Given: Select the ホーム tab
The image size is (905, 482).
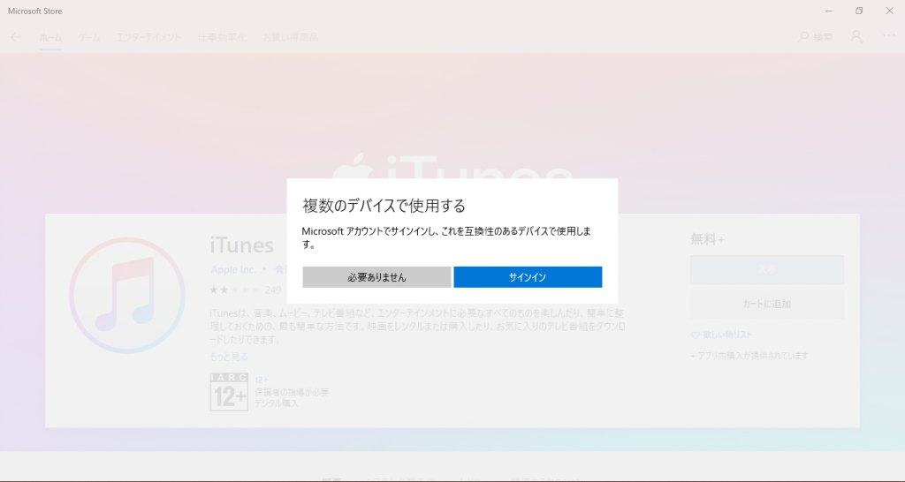Looking at the screenshot, I should [x=50, y=37].
